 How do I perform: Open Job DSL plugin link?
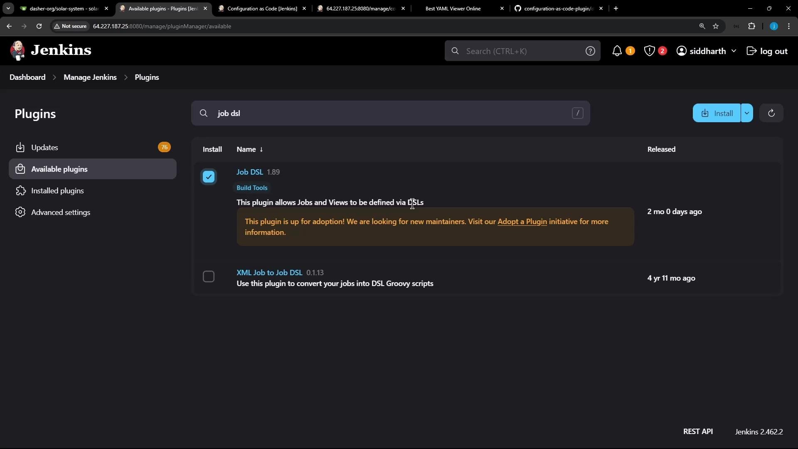pyautogui.click(x=250, y=172)
